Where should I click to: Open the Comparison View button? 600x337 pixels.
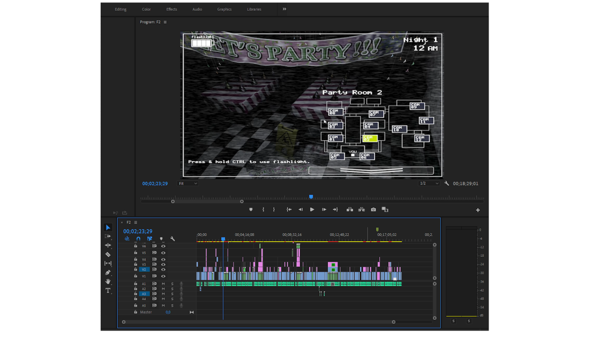(x=385, y=210)
